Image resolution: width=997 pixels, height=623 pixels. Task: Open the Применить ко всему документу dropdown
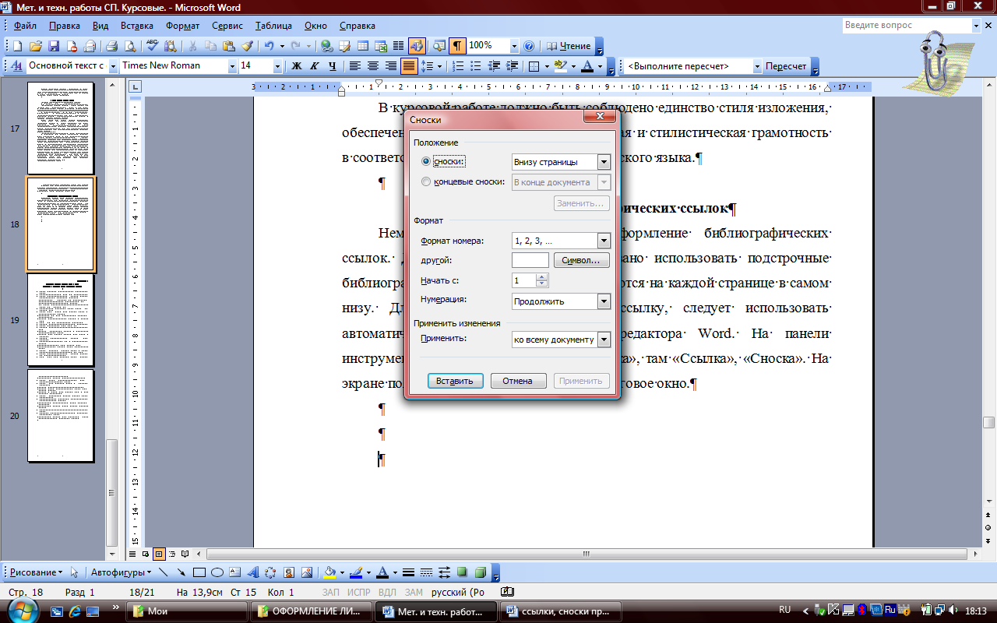tap(604, 340)
